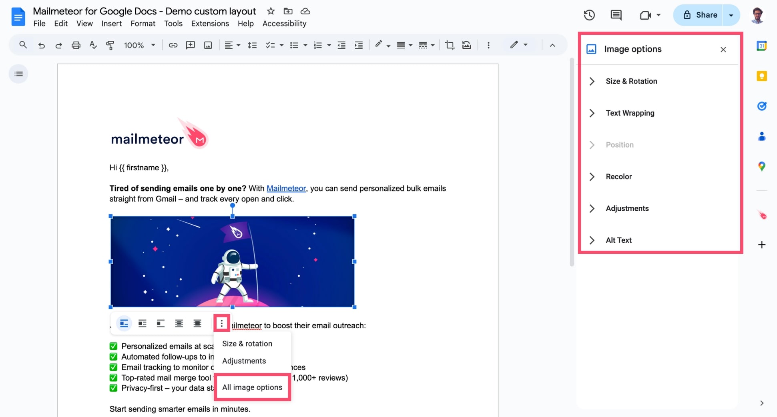Undo the last action
The height and width of the screenshot is (417, 777).
coord(41,45)
